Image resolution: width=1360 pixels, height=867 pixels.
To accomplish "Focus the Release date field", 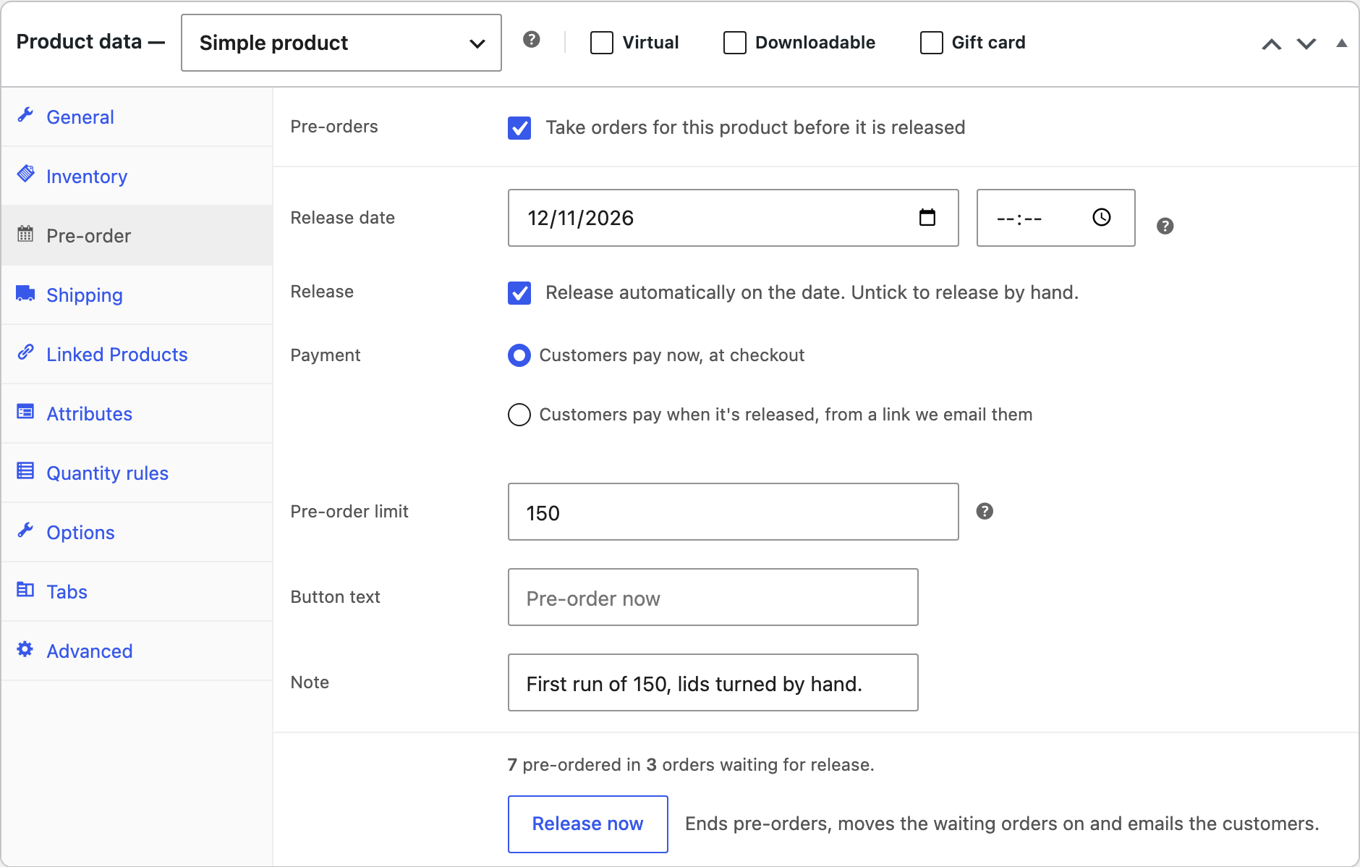I will point(734,218).
